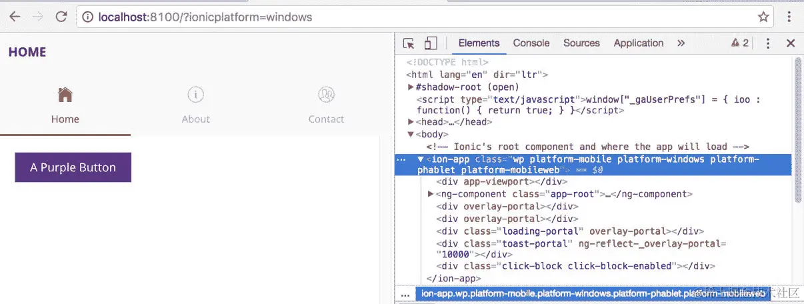Switch to the Sources tab

(x=581, y=43)
